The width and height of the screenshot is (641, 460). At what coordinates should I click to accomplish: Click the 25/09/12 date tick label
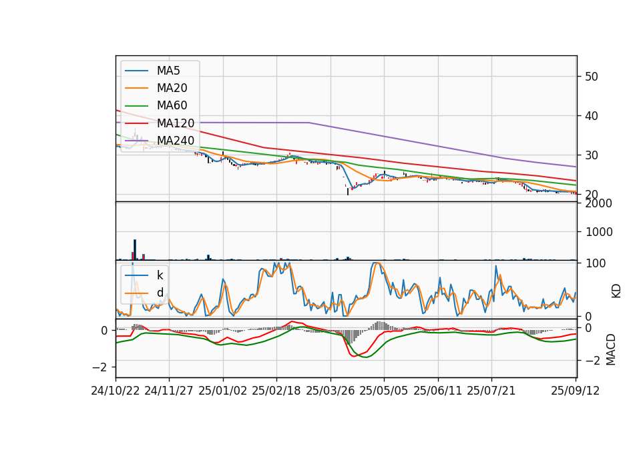pyautogui.click(x=576, y=391)
